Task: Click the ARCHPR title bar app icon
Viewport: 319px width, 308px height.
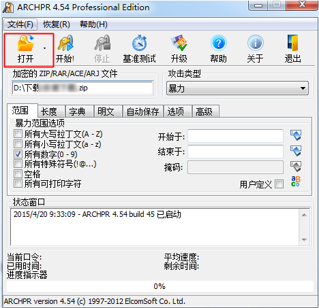Action: click(8, 7)
